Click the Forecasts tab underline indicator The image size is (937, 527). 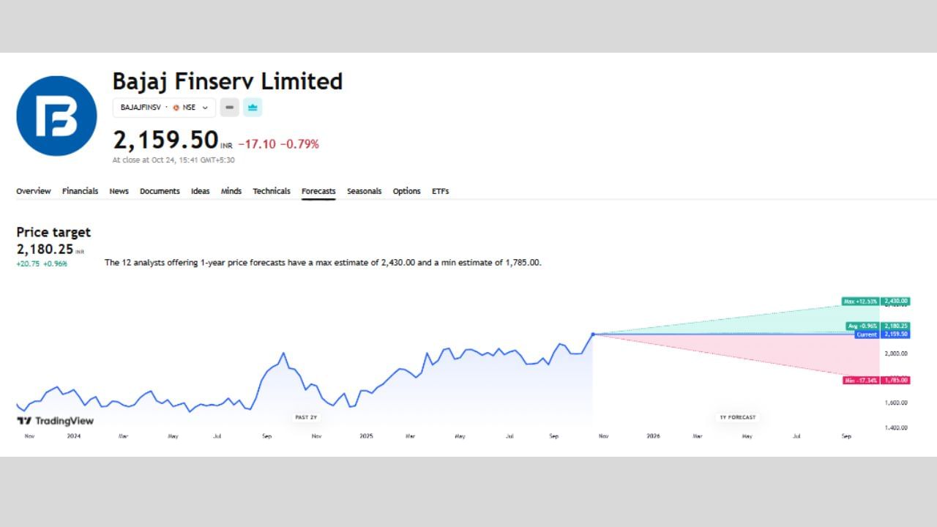coord(318,198)
